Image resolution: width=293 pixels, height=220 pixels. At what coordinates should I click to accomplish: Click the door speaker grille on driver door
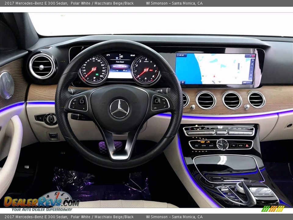[6, 86]
